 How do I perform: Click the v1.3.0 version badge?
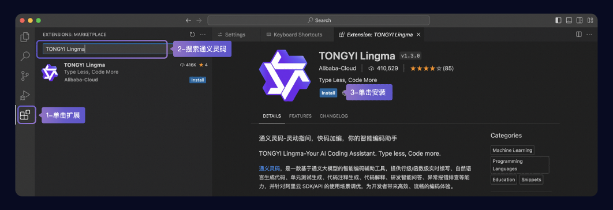tap(410, 56)
